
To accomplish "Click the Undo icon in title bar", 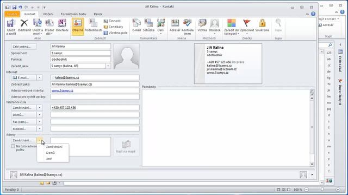I will 21,7.
